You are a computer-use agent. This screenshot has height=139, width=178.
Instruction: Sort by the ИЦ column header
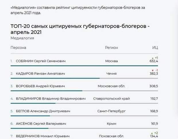point(155,48)
